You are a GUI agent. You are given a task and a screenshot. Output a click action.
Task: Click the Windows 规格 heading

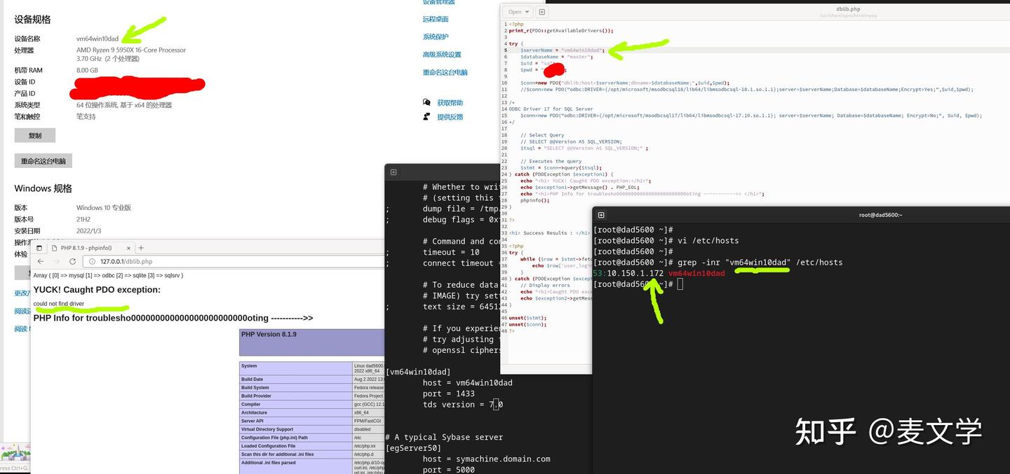point(43,188)
